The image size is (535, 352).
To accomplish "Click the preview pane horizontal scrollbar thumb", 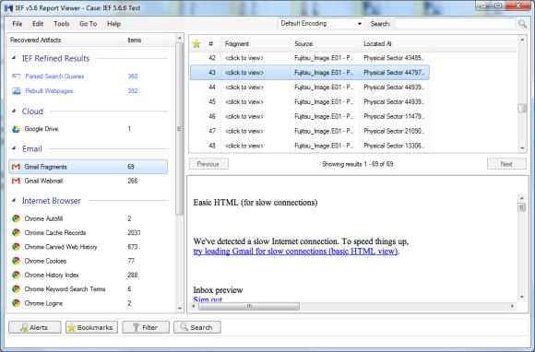I will click(x=249, y=306).
